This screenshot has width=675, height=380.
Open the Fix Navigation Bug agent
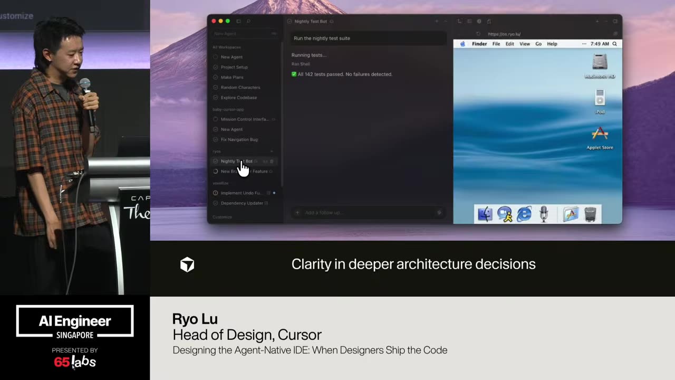pyautogui.click(x=245, y=139)
